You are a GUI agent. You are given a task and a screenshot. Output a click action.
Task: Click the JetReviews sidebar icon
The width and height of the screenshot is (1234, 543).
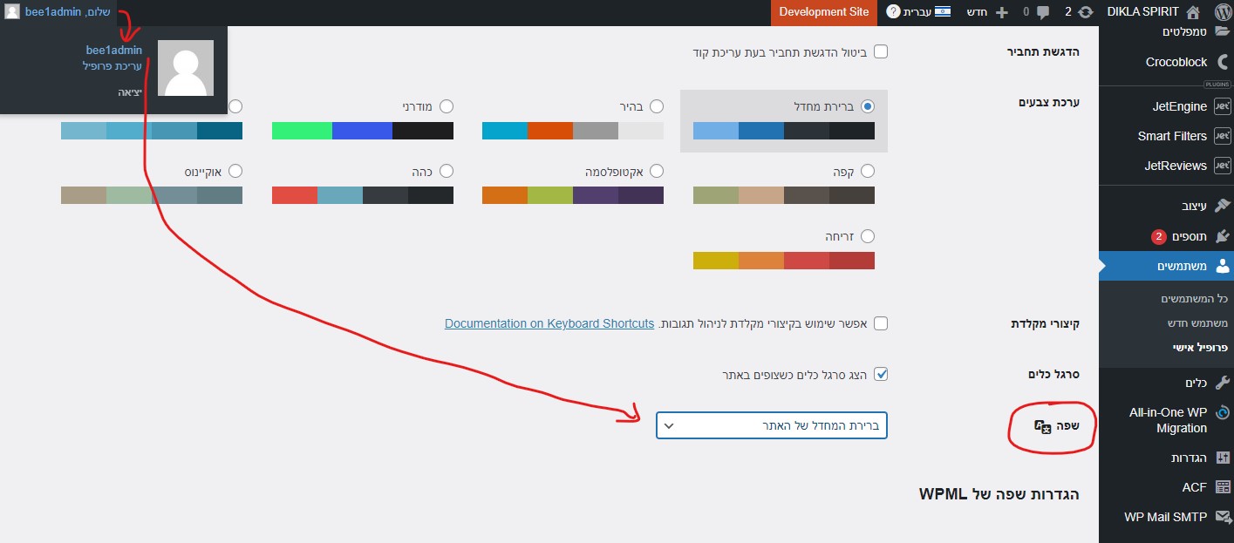point(1222,166)
